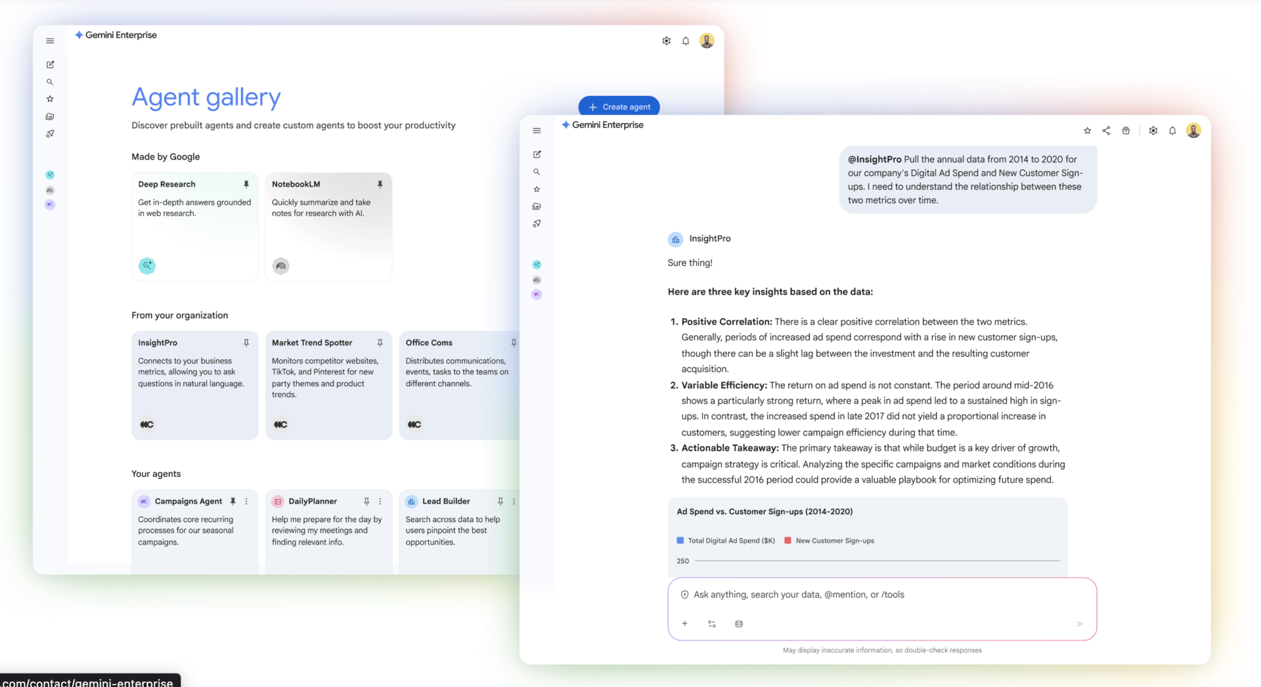Screen dimensions: 1261x687
Task: Select teal agent shortcut in chat sidebar
Action: pos(537,265)
